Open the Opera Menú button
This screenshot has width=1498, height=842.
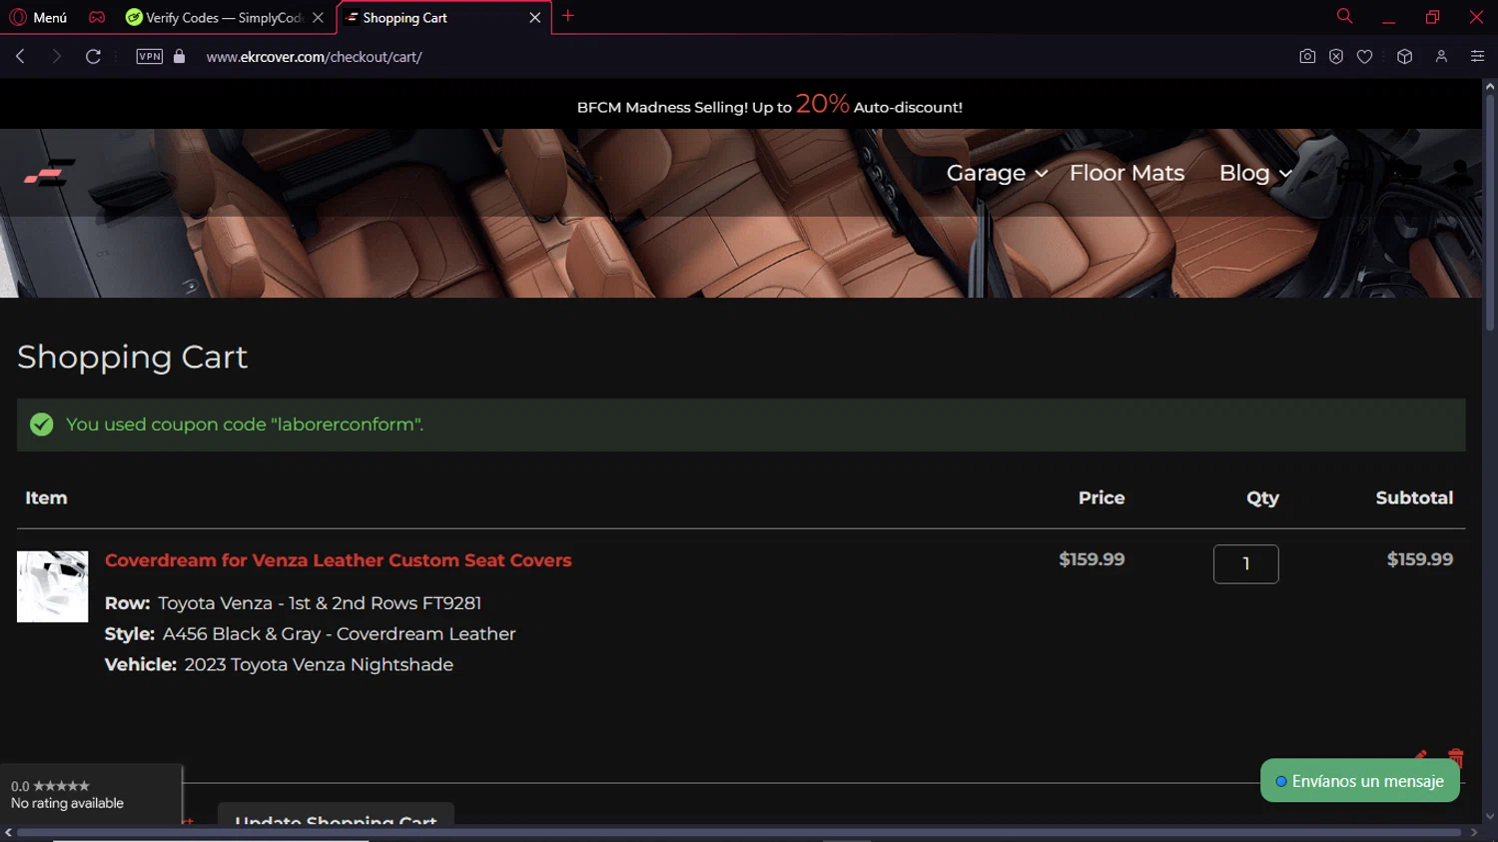pos(38,17)
